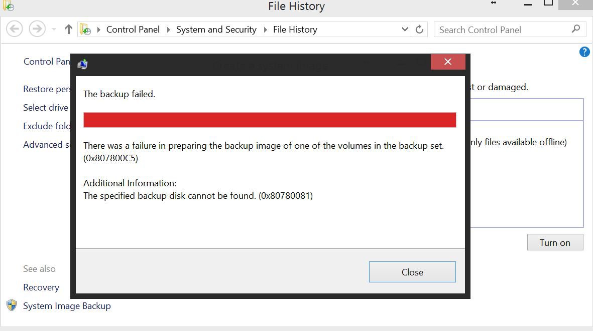Viewport: 593px width, 331px height.
Task: Open the Recovery link
Action: pyautogui.click(x=41, y=287)
